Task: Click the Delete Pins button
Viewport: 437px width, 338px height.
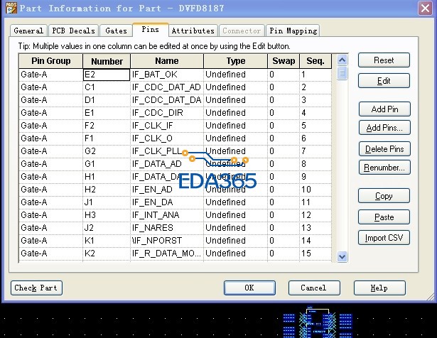Action: coord(384,149)
